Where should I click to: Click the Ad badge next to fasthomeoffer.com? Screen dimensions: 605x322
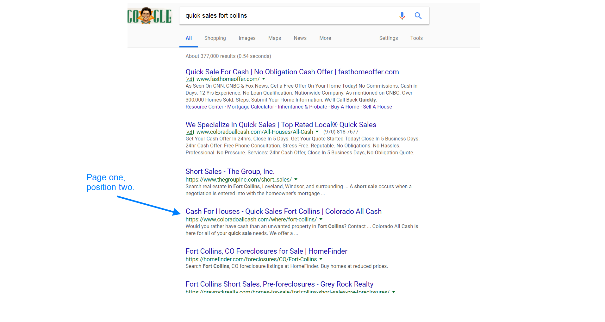tap(190, 79)
